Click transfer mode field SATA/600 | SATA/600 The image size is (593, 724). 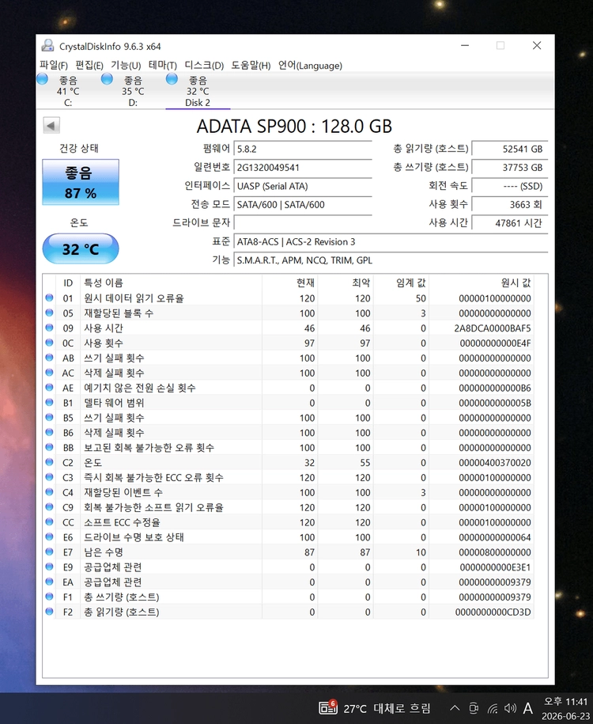pos(303,204)
